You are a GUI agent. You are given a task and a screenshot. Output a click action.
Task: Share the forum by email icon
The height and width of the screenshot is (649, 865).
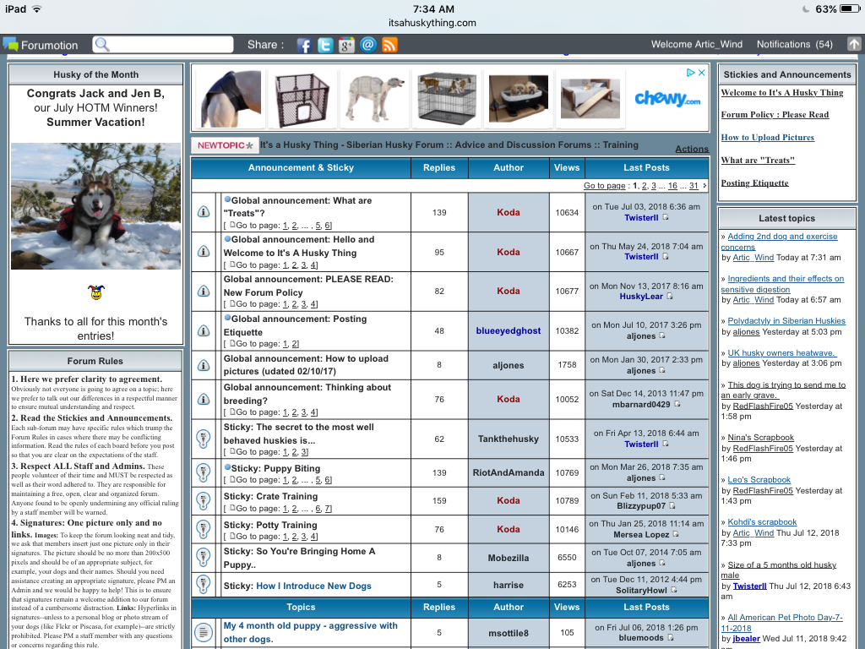click(x=368, y=45)
